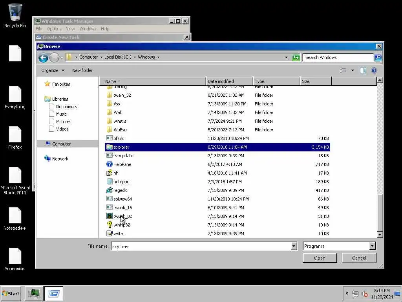Click the Cancel button
Image resolution: width=402 pixels, height=302 pixels.
[359, 258]
